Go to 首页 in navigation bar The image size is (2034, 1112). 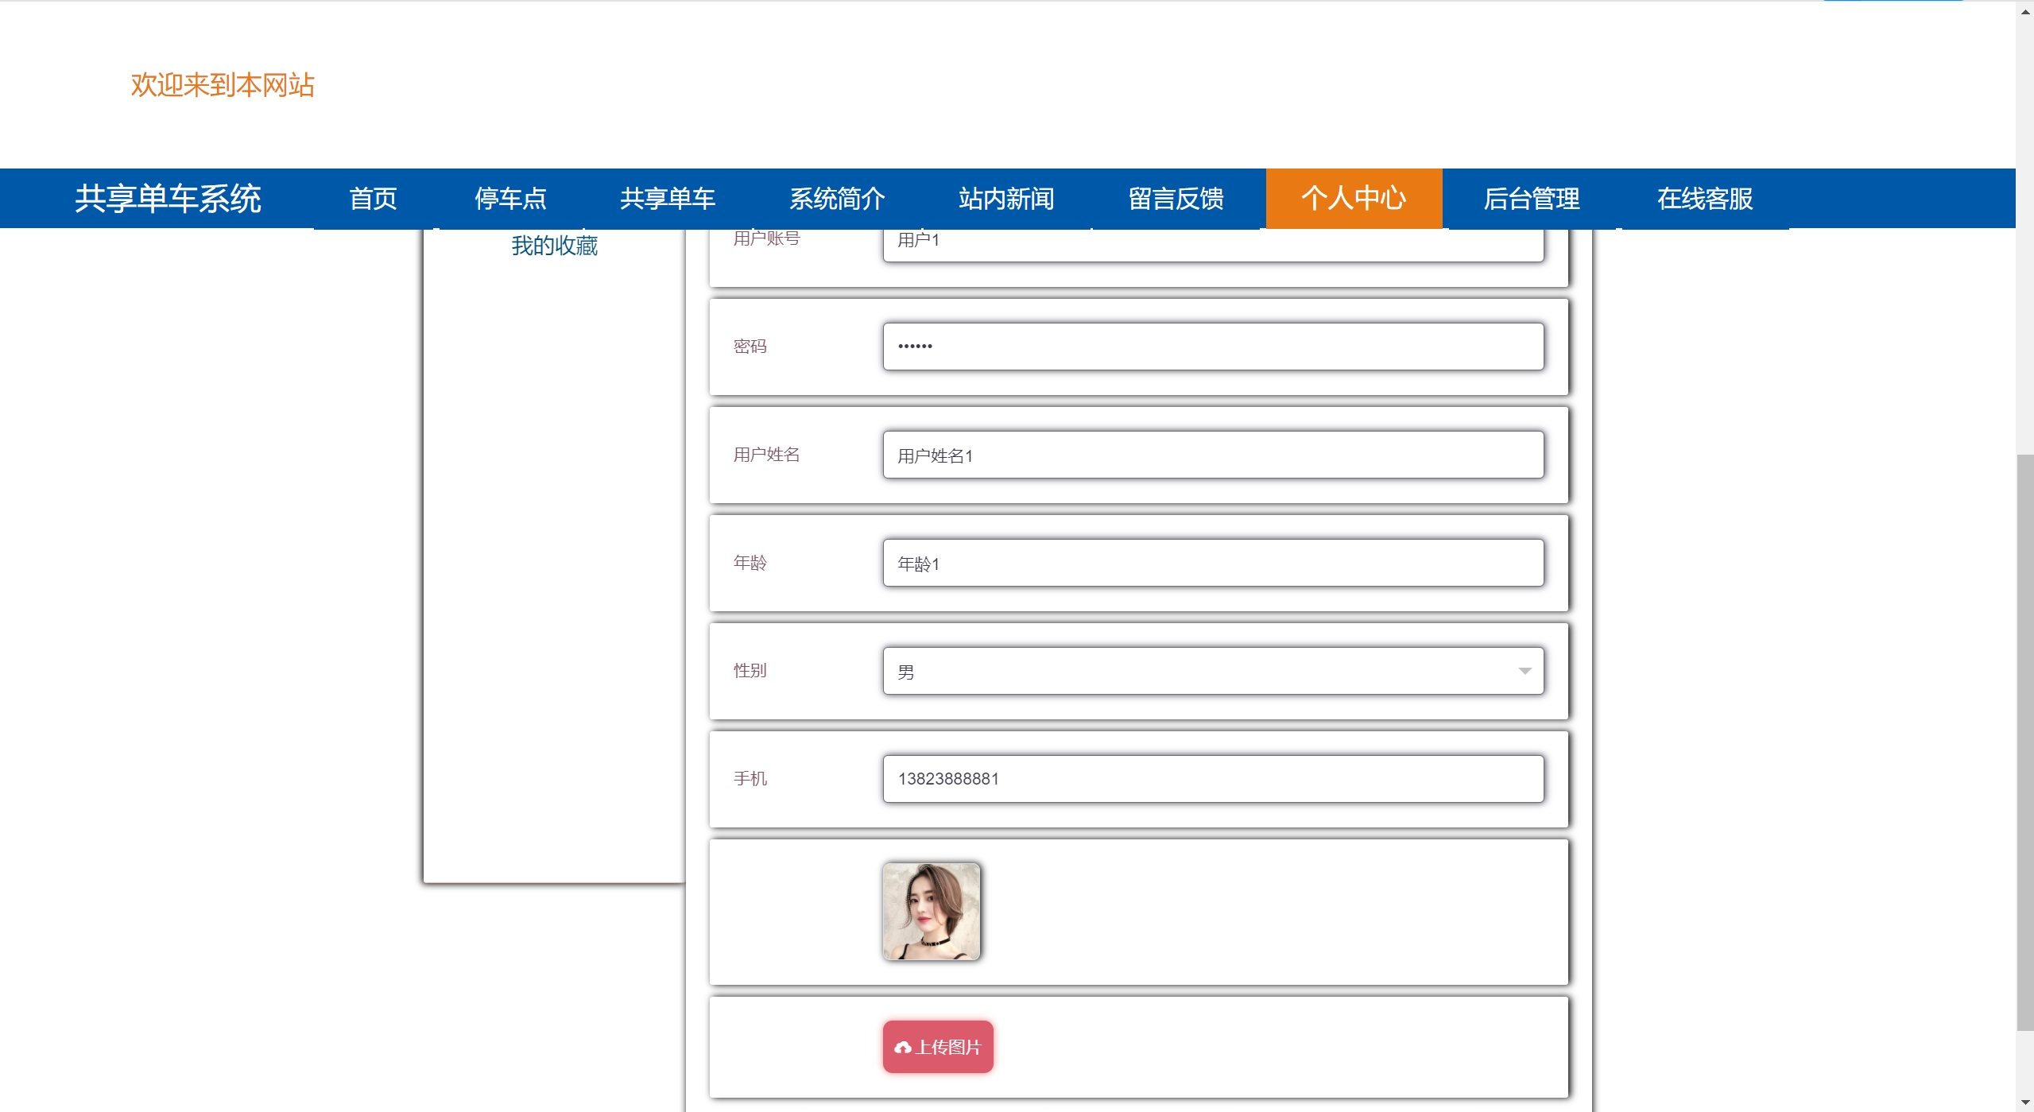click(x=373, y=198)
